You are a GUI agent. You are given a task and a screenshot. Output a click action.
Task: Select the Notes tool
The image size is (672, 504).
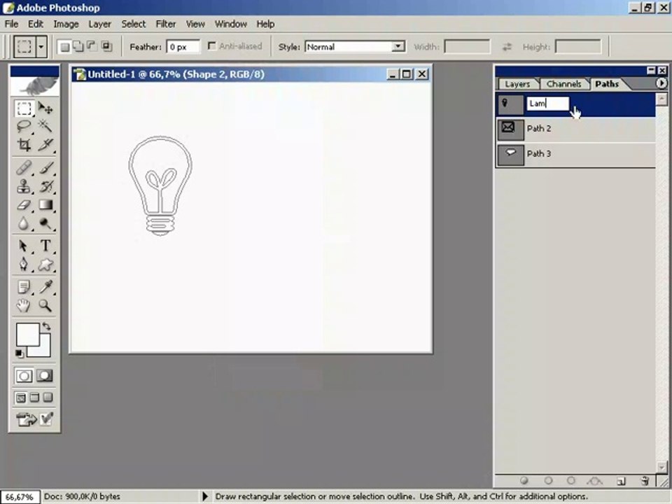point(24,287)
